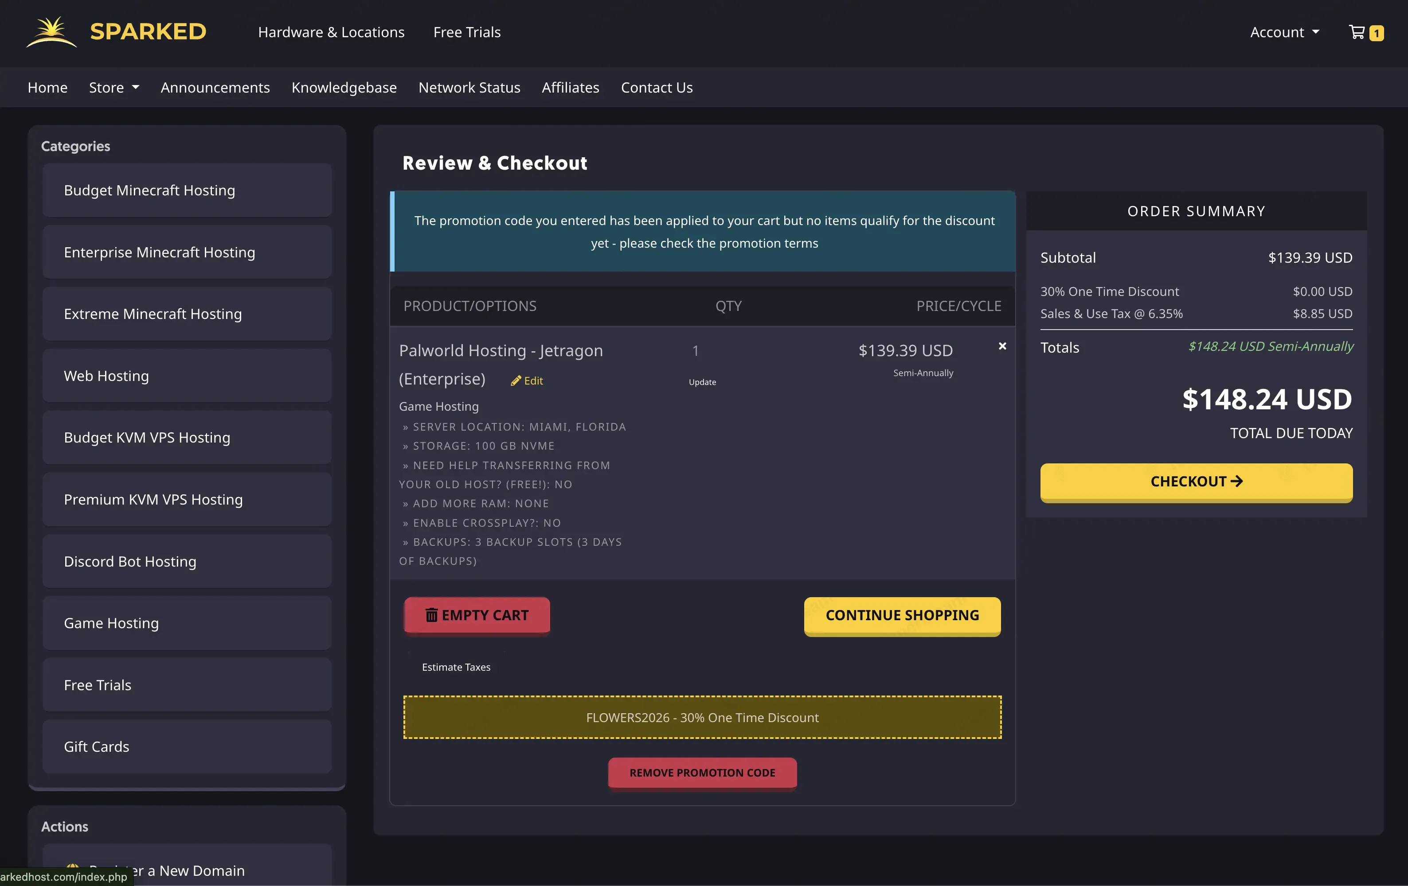This screenshot has height=886, width=1408.
Task: Click Update under quantity
Action: point(702,381)
